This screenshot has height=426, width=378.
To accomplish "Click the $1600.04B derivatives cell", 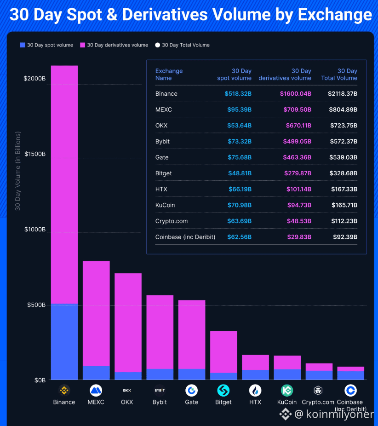I will point(295,94).
